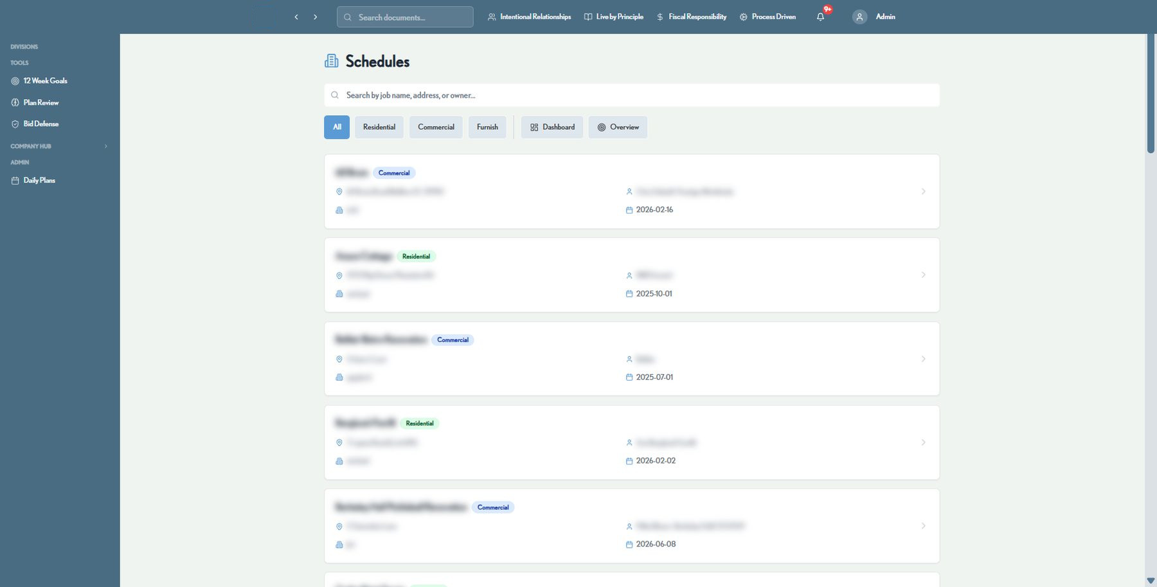Open the notifications bell

(820, 17)
